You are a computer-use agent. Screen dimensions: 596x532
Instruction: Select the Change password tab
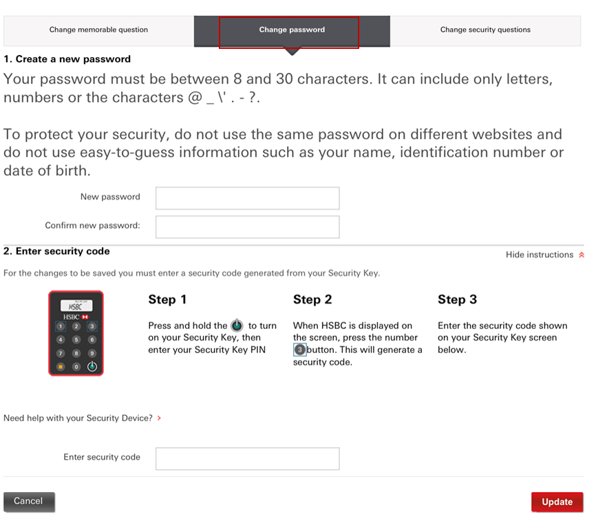(292, 30)
